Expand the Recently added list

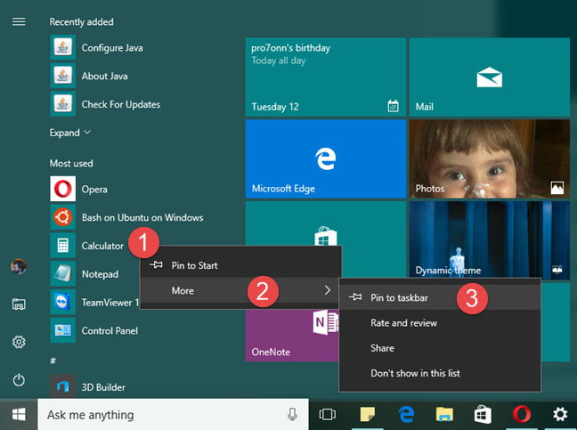pos(70,133)
